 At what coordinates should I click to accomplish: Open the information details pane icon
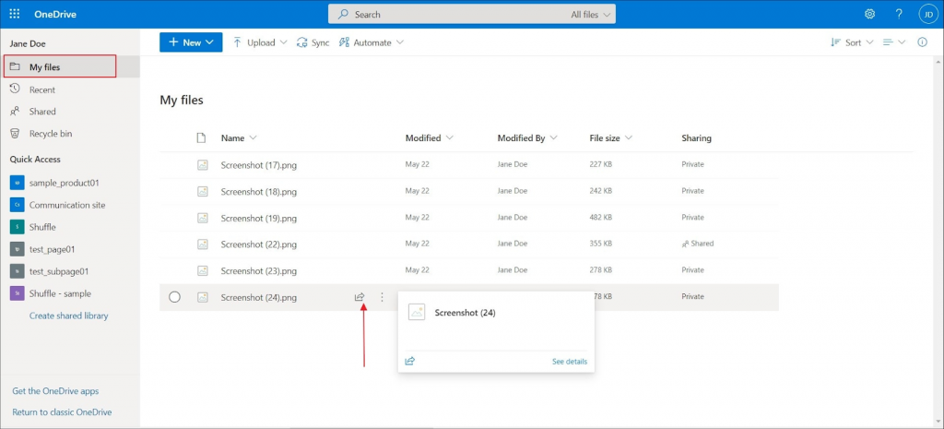point(922,42)
